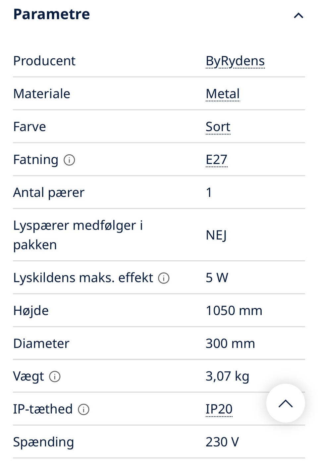Click the Parametre heading
Screen dimensions: 318x465
pyautogui.click(x=51, y=14)
